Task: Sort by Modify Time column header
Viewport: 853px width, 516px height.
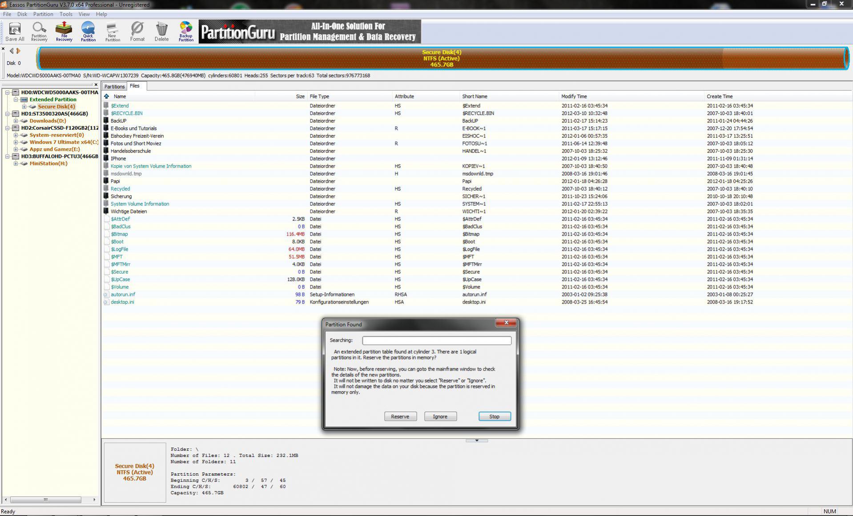Action: [632, 96]
